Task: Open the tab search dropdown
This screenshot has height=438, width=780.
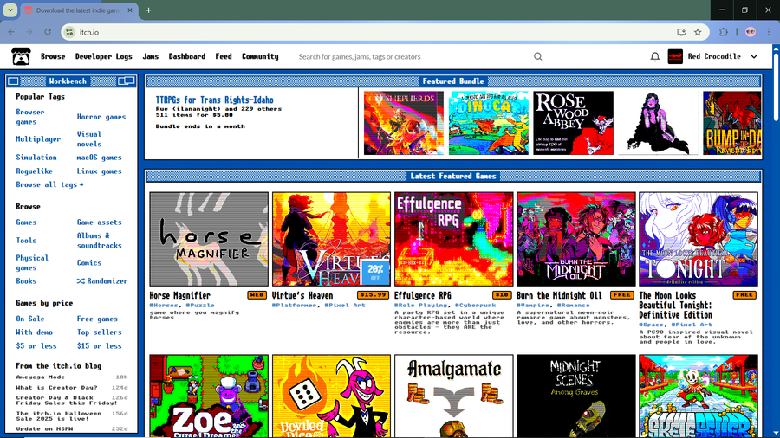Action: click(10, 10)
